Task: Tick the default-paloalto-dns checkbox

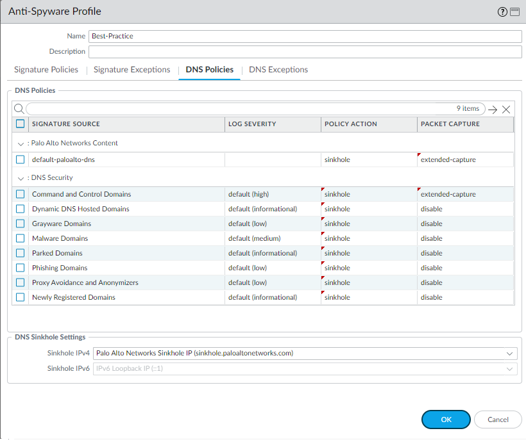Action: tap(21, 159)
